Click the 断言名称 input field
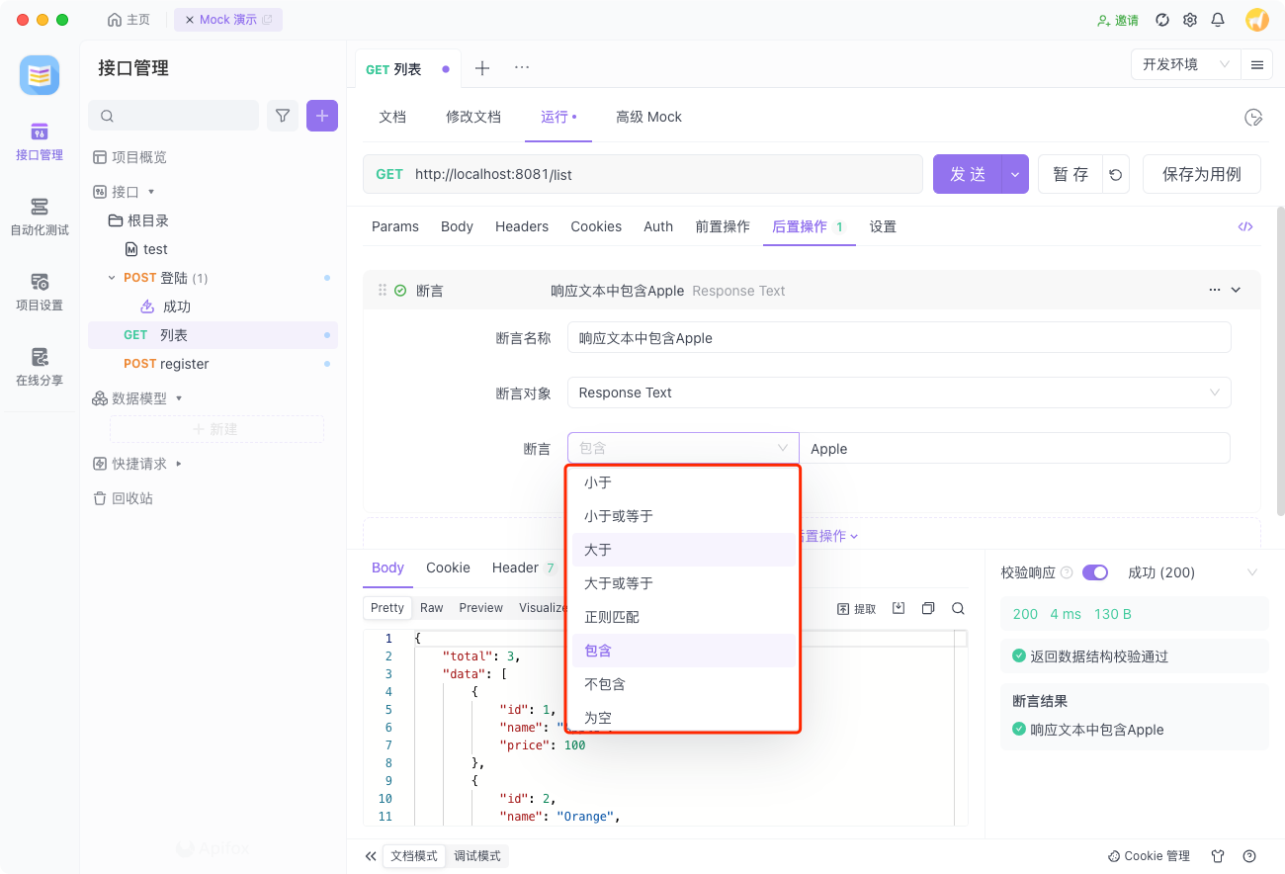1285x874 pixels. click(x=899, y=337)
